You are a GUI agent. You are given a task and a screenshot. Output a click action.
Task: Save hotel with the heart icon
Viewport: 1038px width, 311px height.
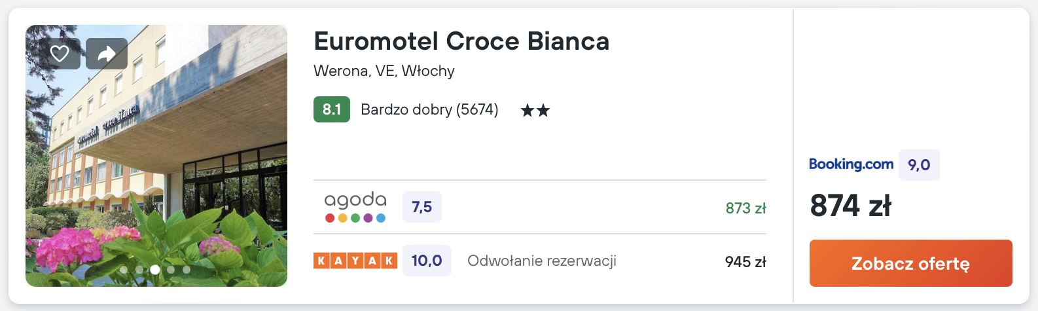tap(60, 54)
